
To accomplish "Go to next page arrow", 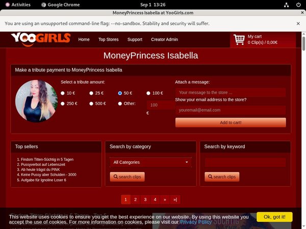I will [x=165, y=199].
